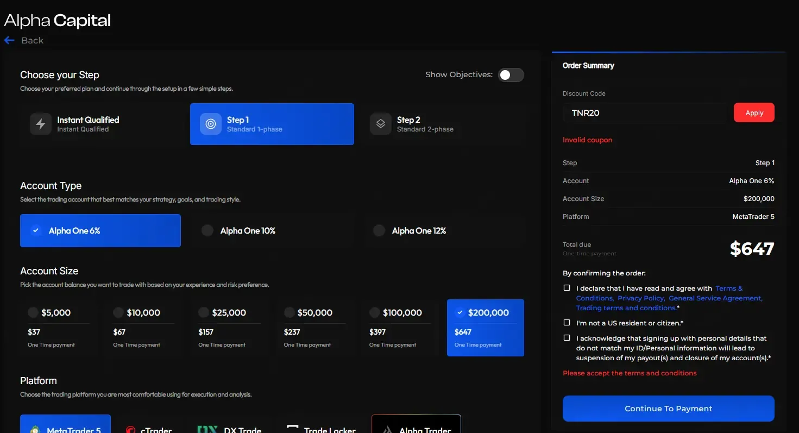This screenshot has height=433, width=799.
Task: Click the Alpha One 6% value in Order Summary
Action: point(752,181)
